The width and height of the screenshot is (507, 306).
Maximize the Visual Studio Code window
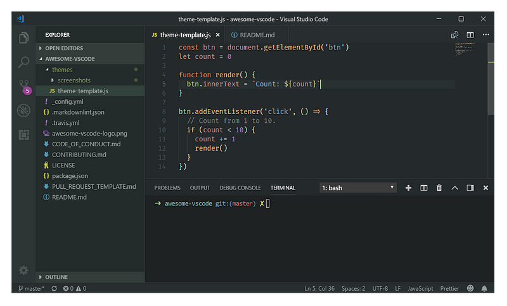[461, 19]
